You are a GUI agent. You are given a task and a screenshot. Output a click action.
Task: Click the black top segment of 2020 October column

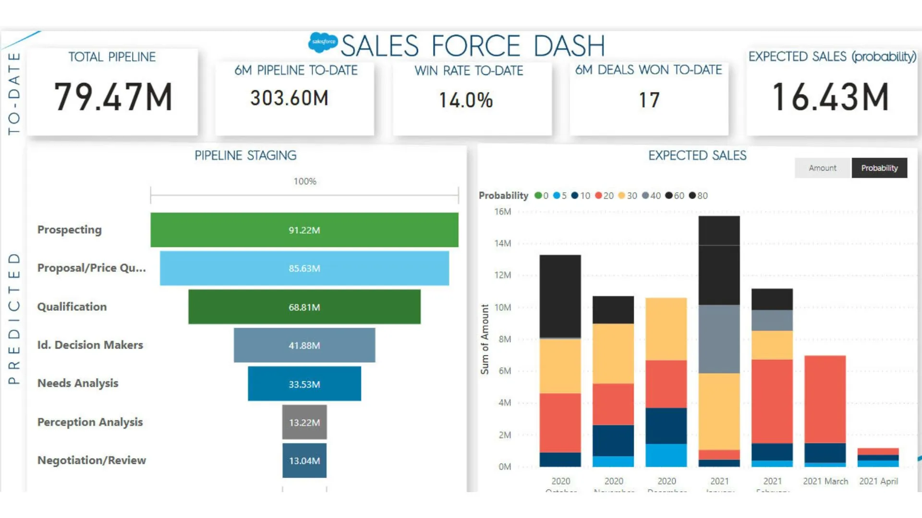560,297
